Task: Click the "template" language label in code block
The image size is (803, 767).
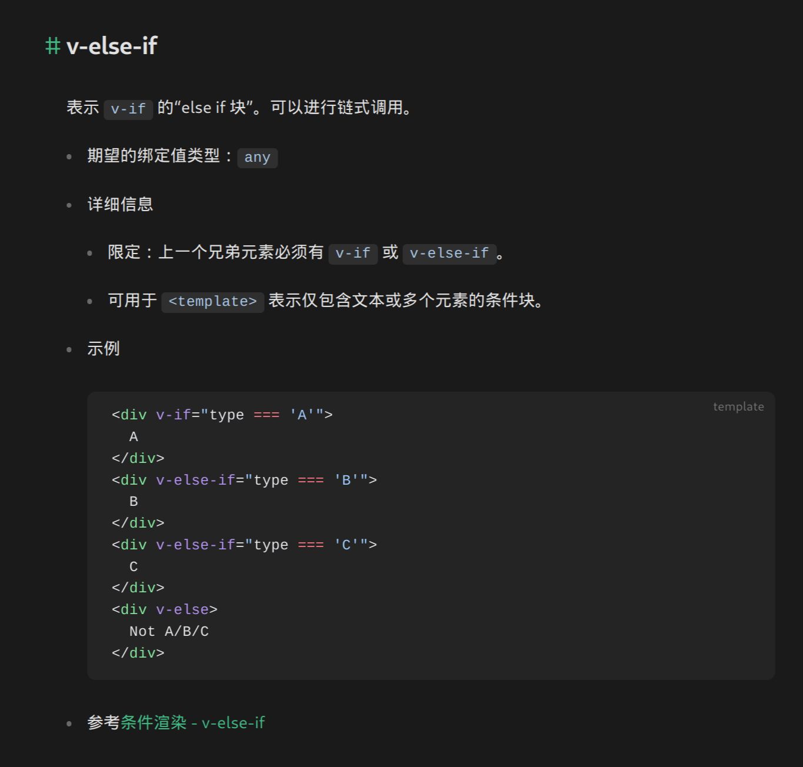Action: 738,406
